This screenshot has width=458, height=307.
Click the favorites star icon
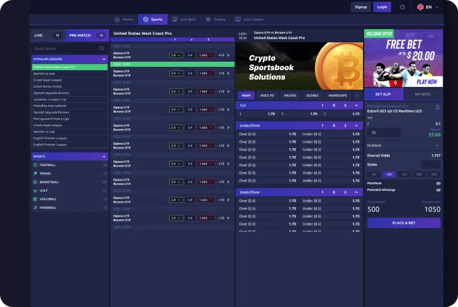(x=402, y=7)
